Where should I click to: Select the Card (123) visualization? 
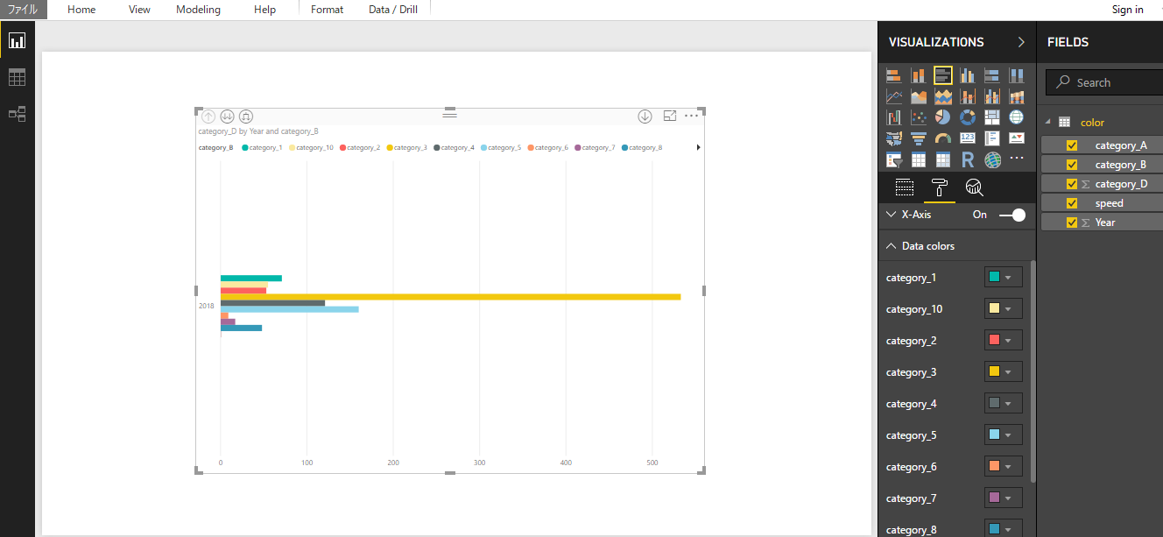point(968,138)
